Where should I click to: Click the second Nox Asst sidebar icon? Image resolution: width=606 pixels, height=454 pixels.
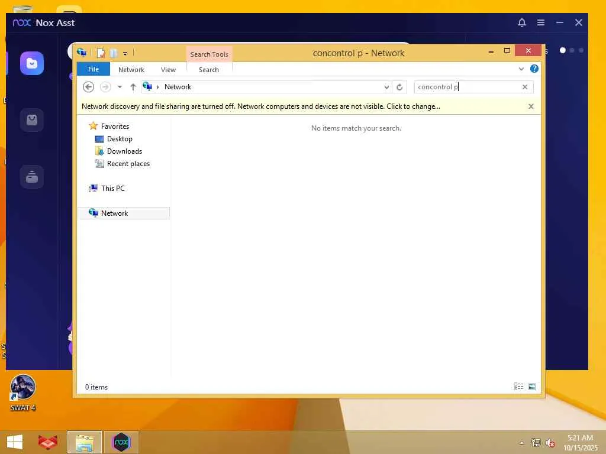32,120
